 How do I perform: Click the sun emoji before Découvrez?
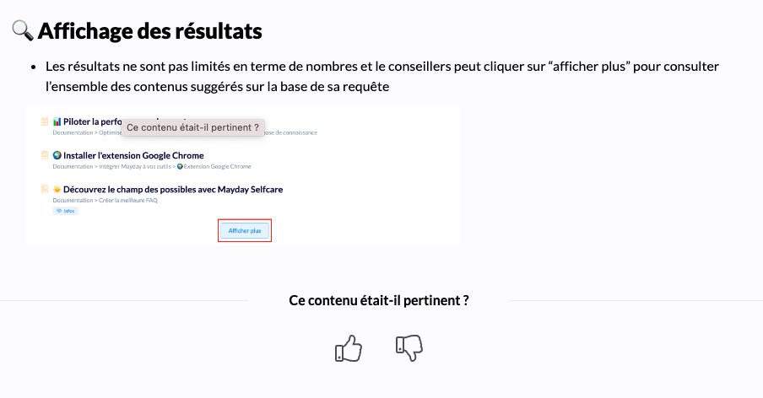(x=57, y=189)
